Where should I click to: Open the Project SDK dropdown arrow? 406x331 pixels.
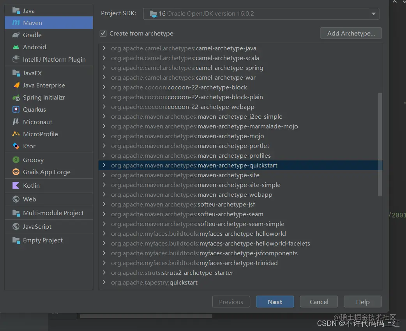373,14
